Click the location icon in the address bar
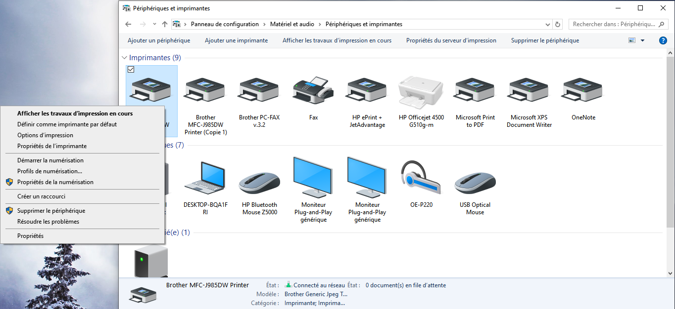 177,24
